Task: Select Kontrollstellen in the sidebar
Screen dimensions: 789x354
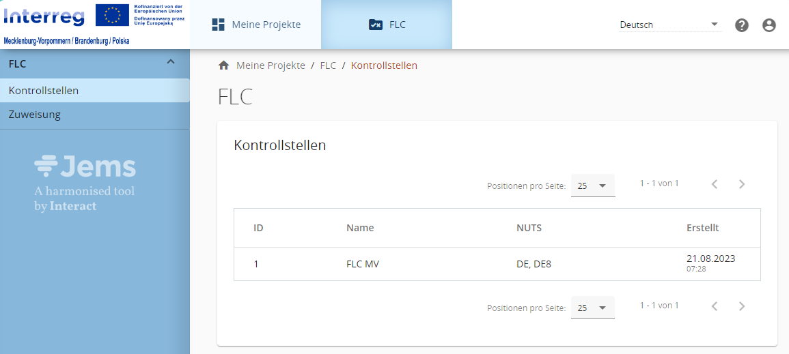Action: coord(44,90)
